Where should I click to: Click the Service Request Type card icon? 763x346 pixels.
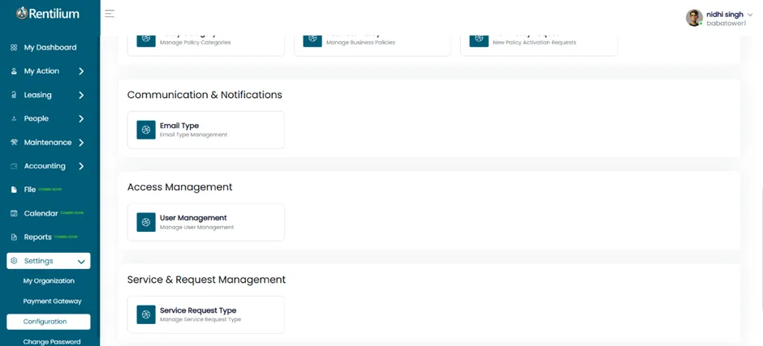click(146, 315)
